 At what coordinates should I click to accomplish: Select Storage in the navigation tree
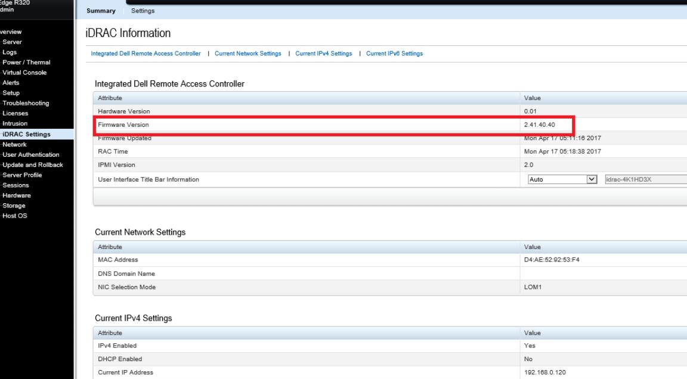14,205
